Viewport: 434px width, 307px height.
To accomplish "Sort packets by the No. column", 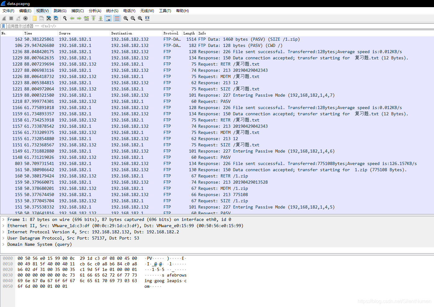I will click(x=12, y=33).
